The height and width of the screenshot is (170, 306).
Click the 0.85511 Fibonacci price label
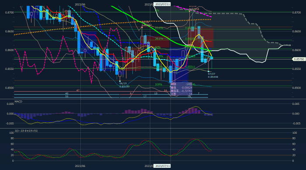pyautogui.click(x=190, y=67)
